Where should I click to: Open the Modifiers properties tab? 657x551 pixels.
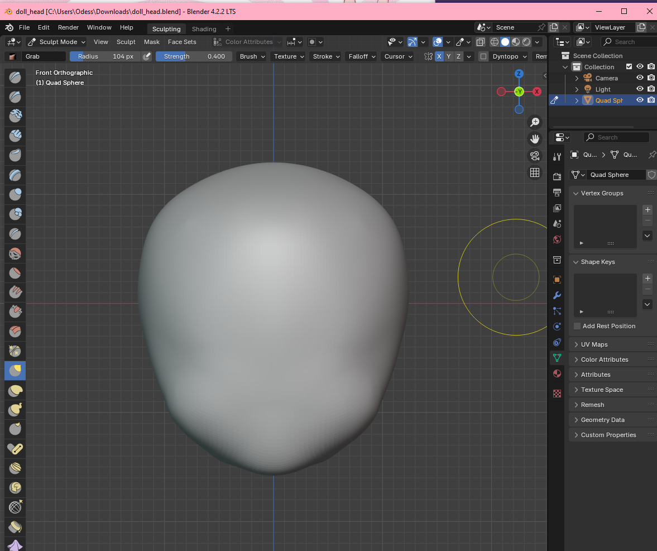click(557, 295)
